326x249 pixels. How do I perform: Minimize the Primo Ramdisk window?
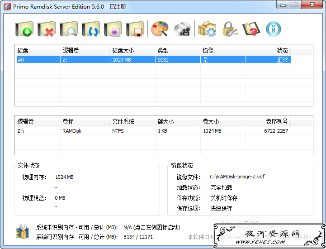coord(283,5)
